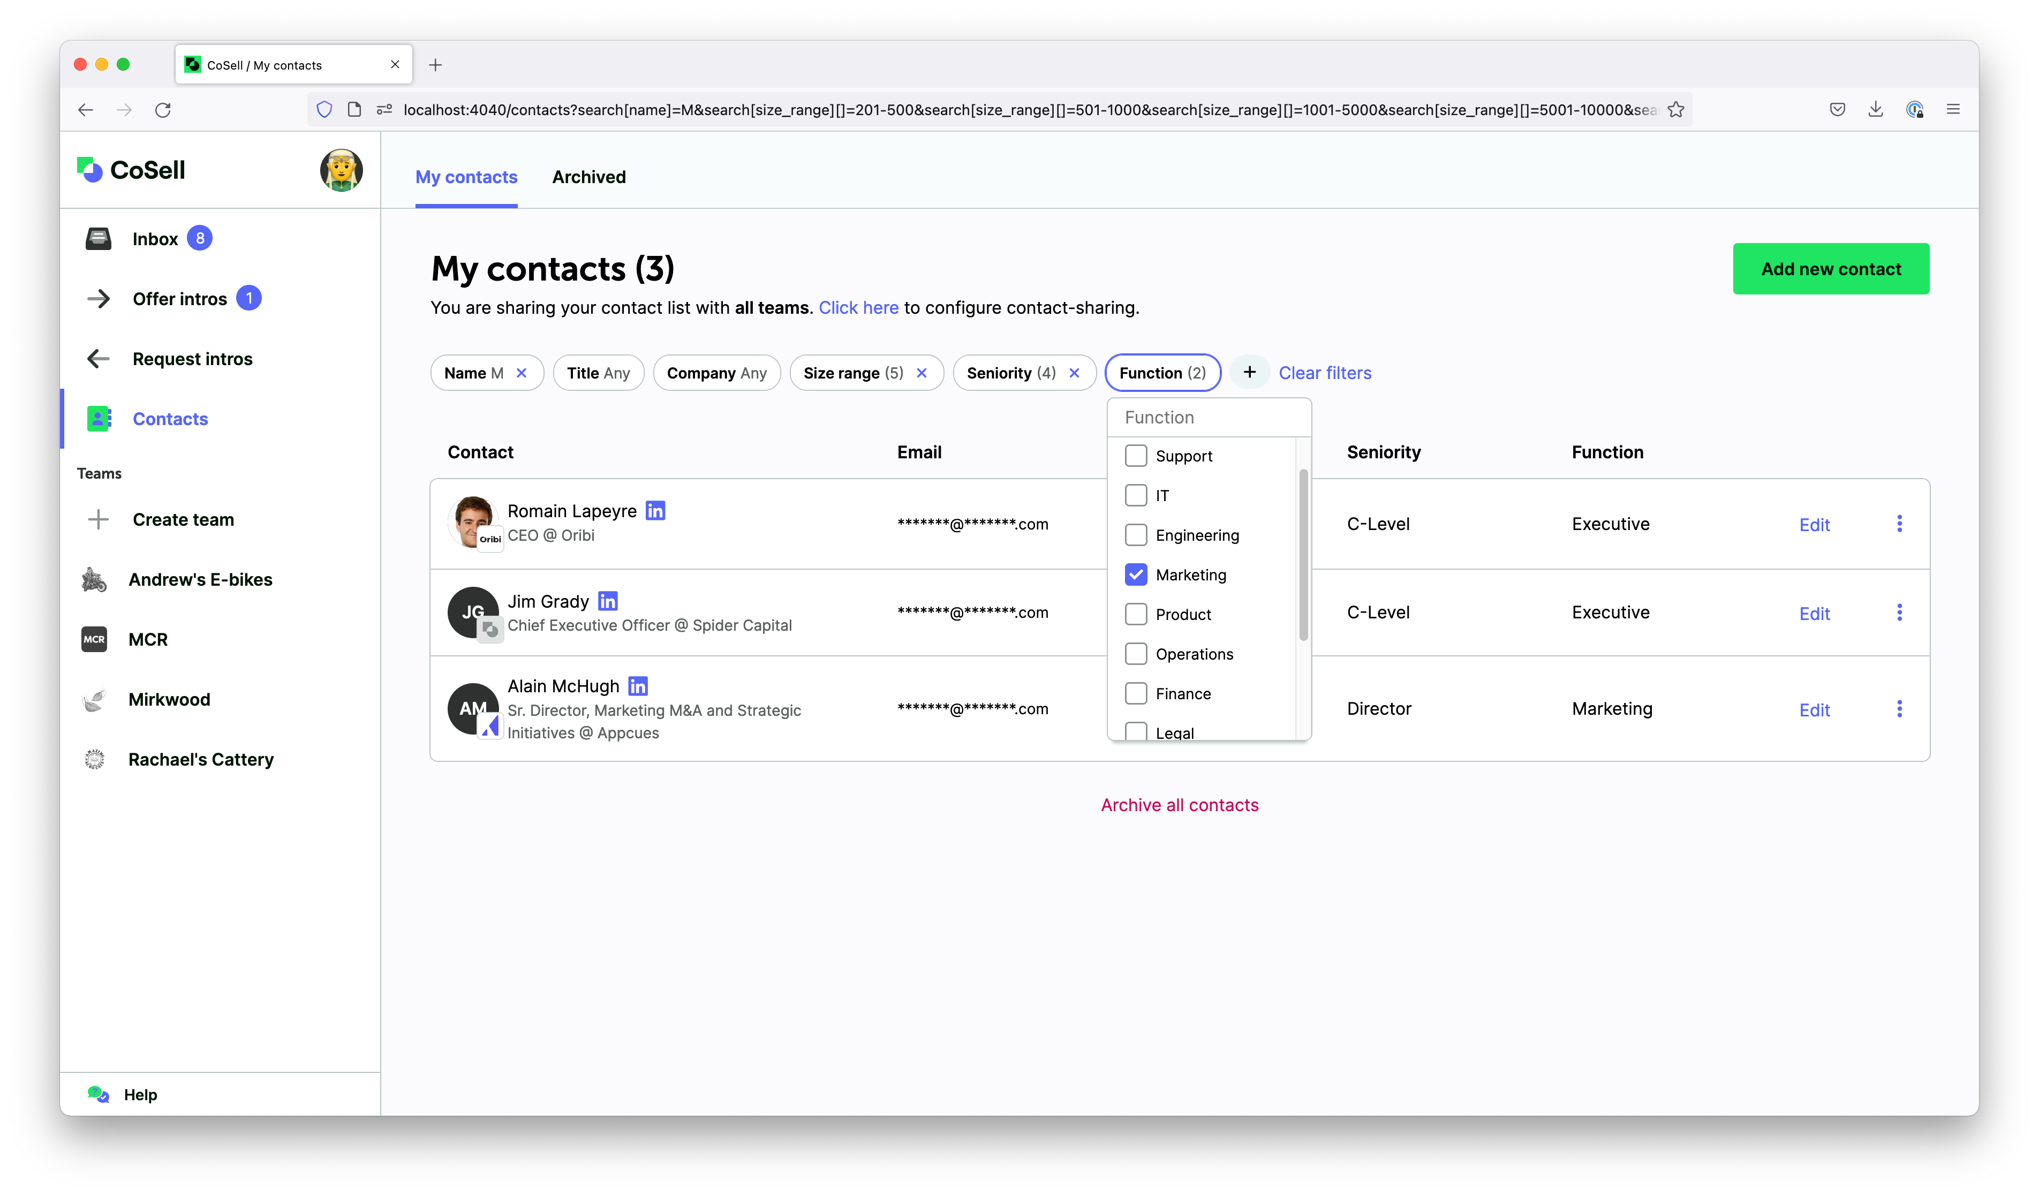Viewport: 2039px width, 1195px height.
Task: Go back with the browser back arrow
Action: [86, 110]
